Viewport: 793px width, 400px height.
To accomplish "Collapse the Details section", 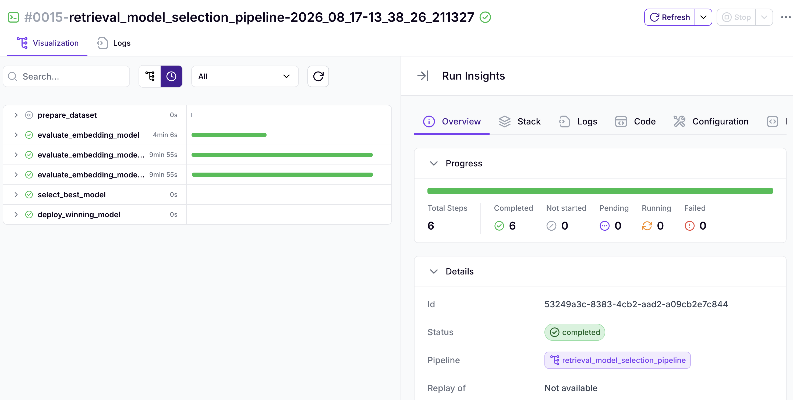I will tap(433, 272).
